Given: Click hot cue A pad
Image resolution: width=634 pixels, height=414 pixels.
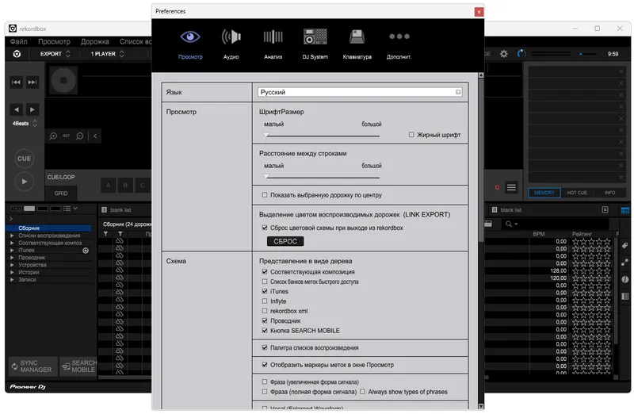Looking at the screenshot, I should [x=108, y=186].
